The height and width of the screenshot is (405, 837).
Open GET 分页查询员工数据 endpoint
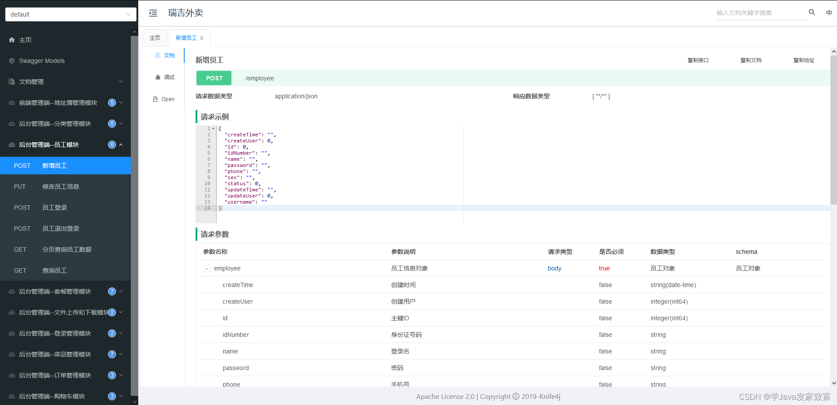tap(65, 249)
